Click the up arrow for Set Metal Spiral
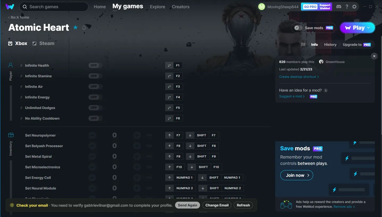The image size is (382, 217). (x=169, y=156)
